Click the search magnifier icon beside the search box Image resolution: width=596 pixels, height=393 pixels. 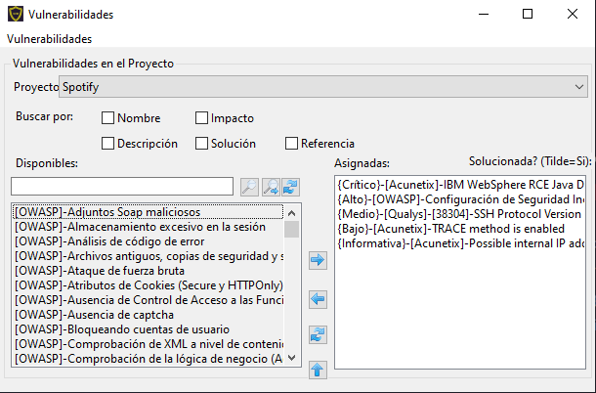click(249, 186)
